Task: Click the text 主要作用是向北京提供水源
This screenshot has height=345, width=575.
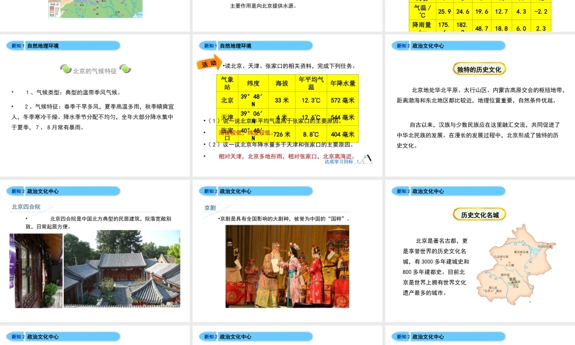Action: [263, 6]
